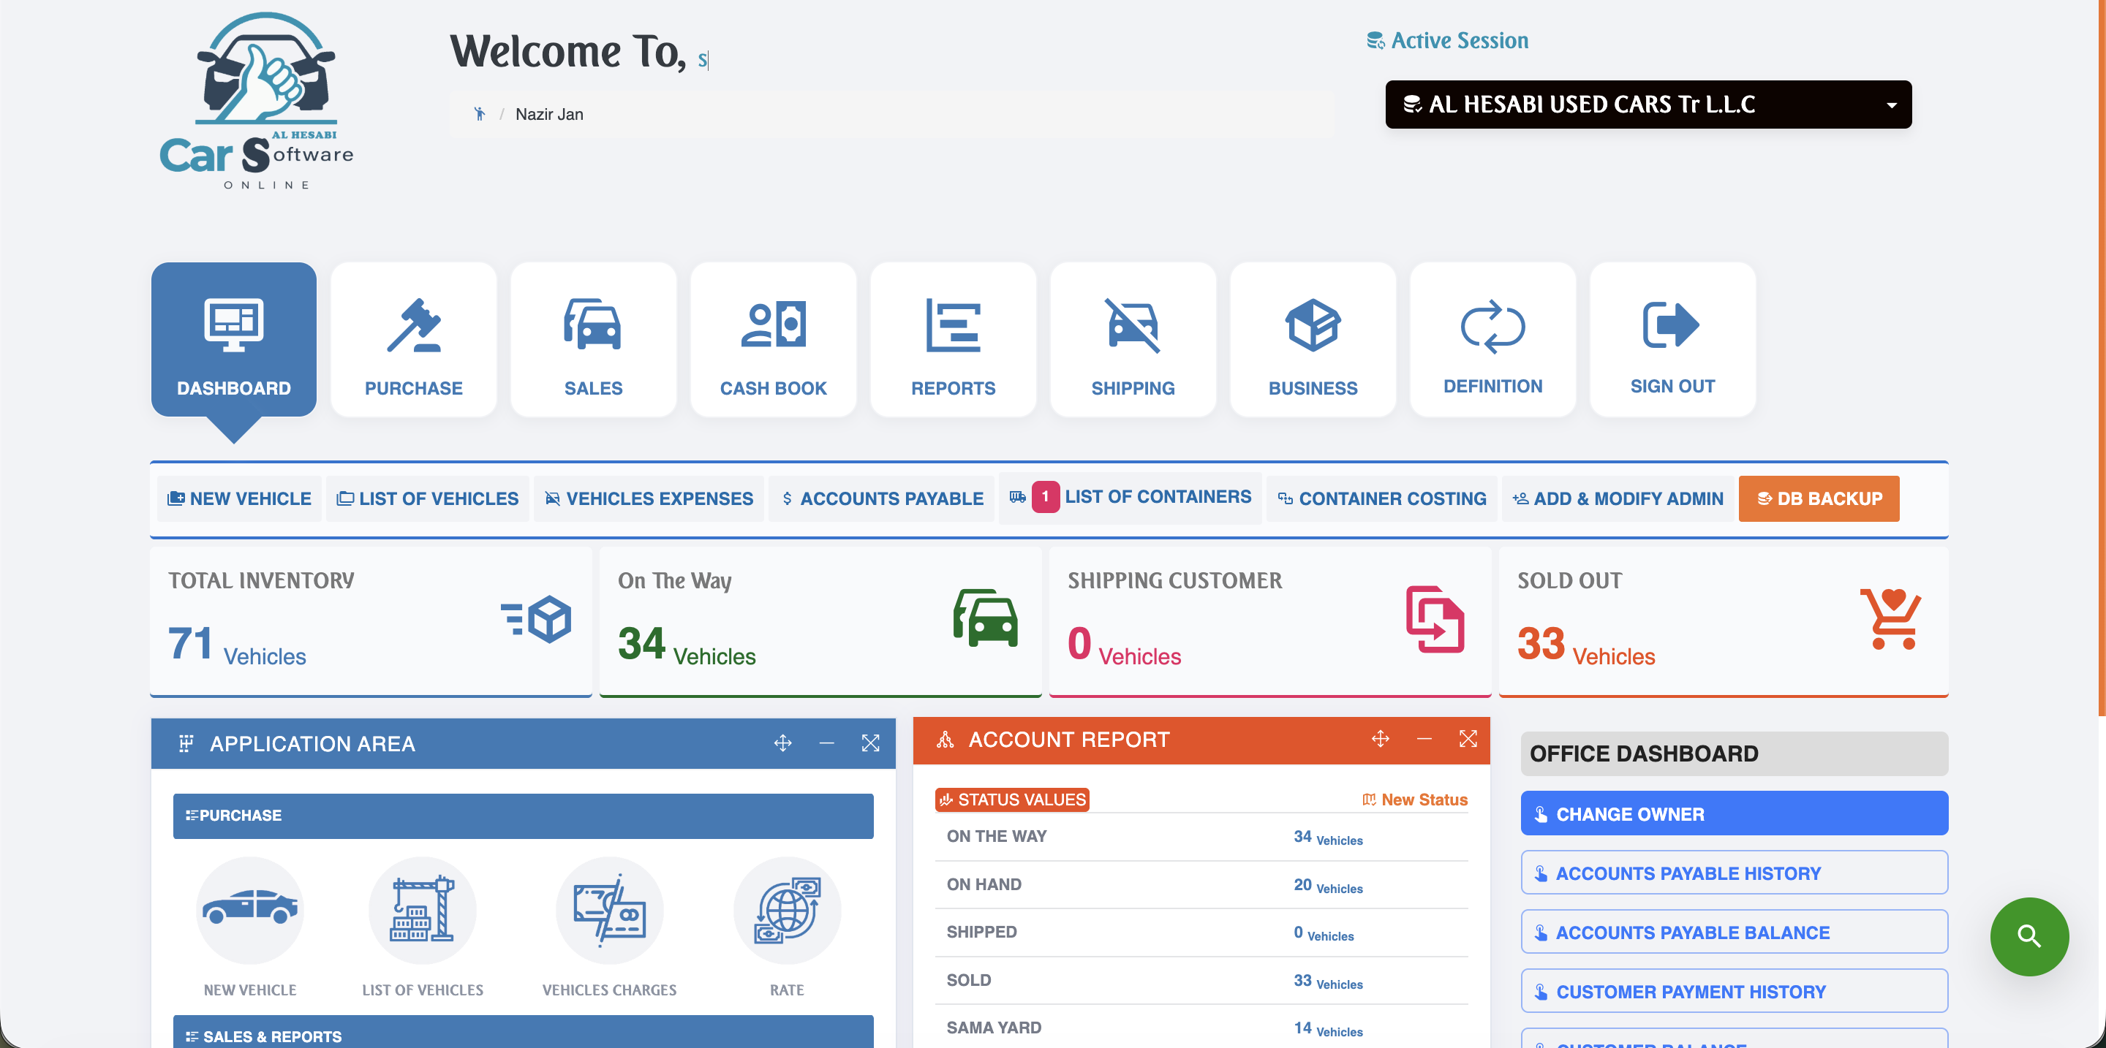This screenshot has height=1048, width=2106.
Task: Click the Car Software Online logo
Action: click(257, 102)
